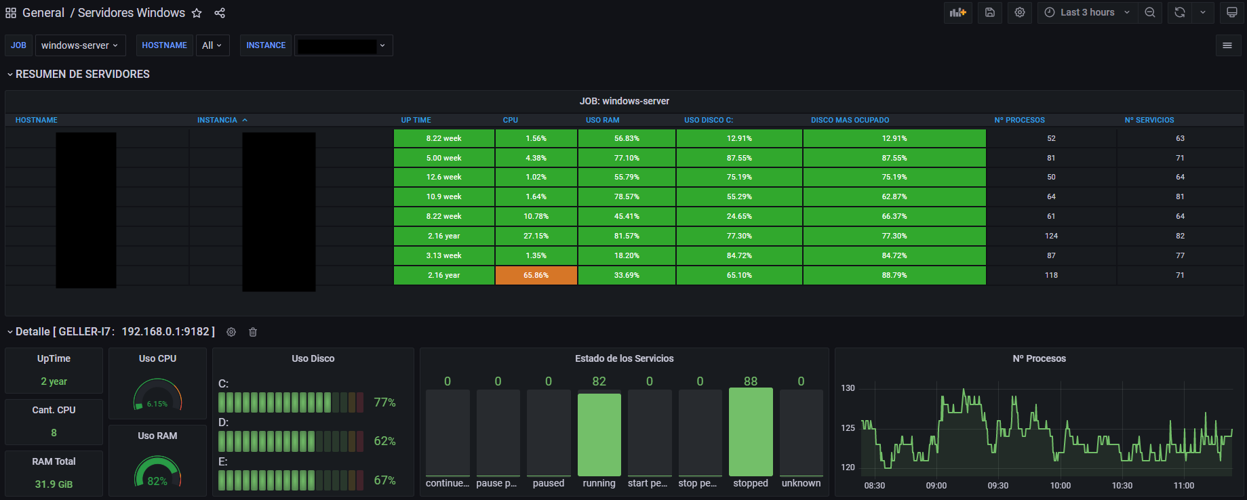Screen dimensions: 1247x500
Task: Sort by DISCO MAS OCUPADO column
Action: click(x=850, y=120)
